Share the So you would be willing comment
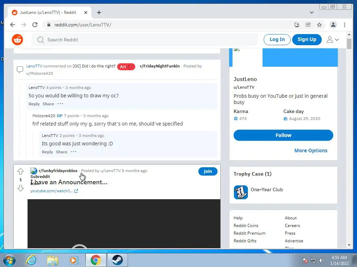Screen dimensions: 357x267 click(x=48, y=104)
